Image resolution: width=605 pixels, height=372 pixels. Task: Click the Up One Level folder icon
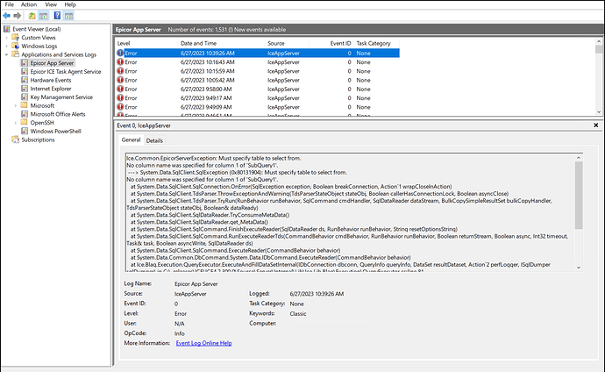(32, 16)
